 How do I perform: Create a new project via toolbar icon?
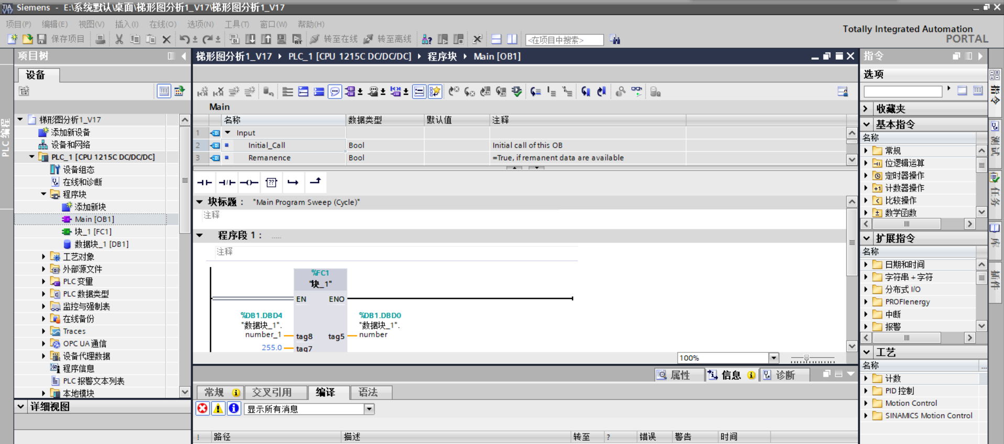13,39
